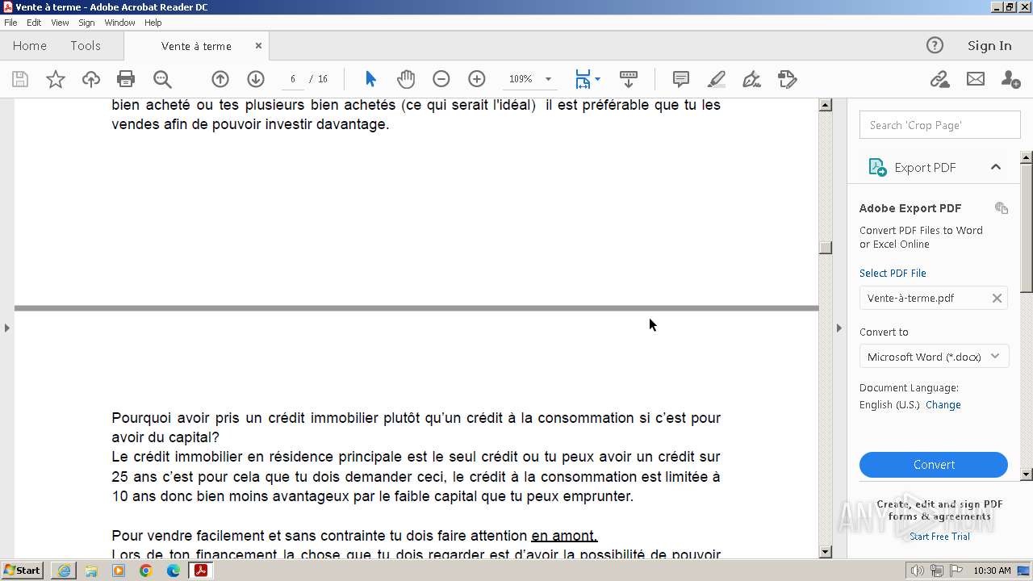Click the scrolling mode keyboard icon
This screenshot has width=1033, height=581.
(629, 79)
